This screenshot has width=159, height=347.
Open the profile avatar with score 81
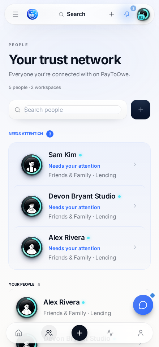(x=143, y=15)
